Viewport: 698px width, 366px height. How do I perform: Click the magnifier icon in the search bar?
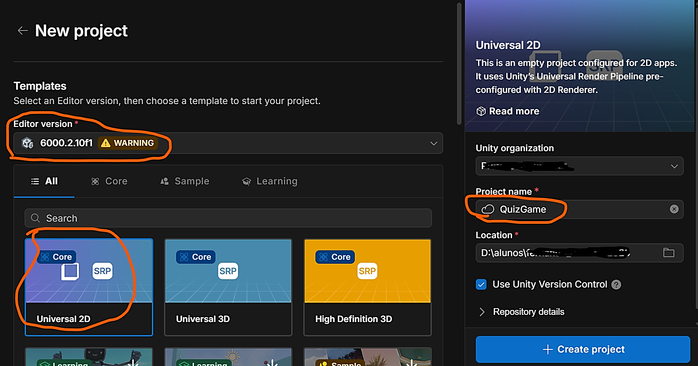(x=35, y=218)
